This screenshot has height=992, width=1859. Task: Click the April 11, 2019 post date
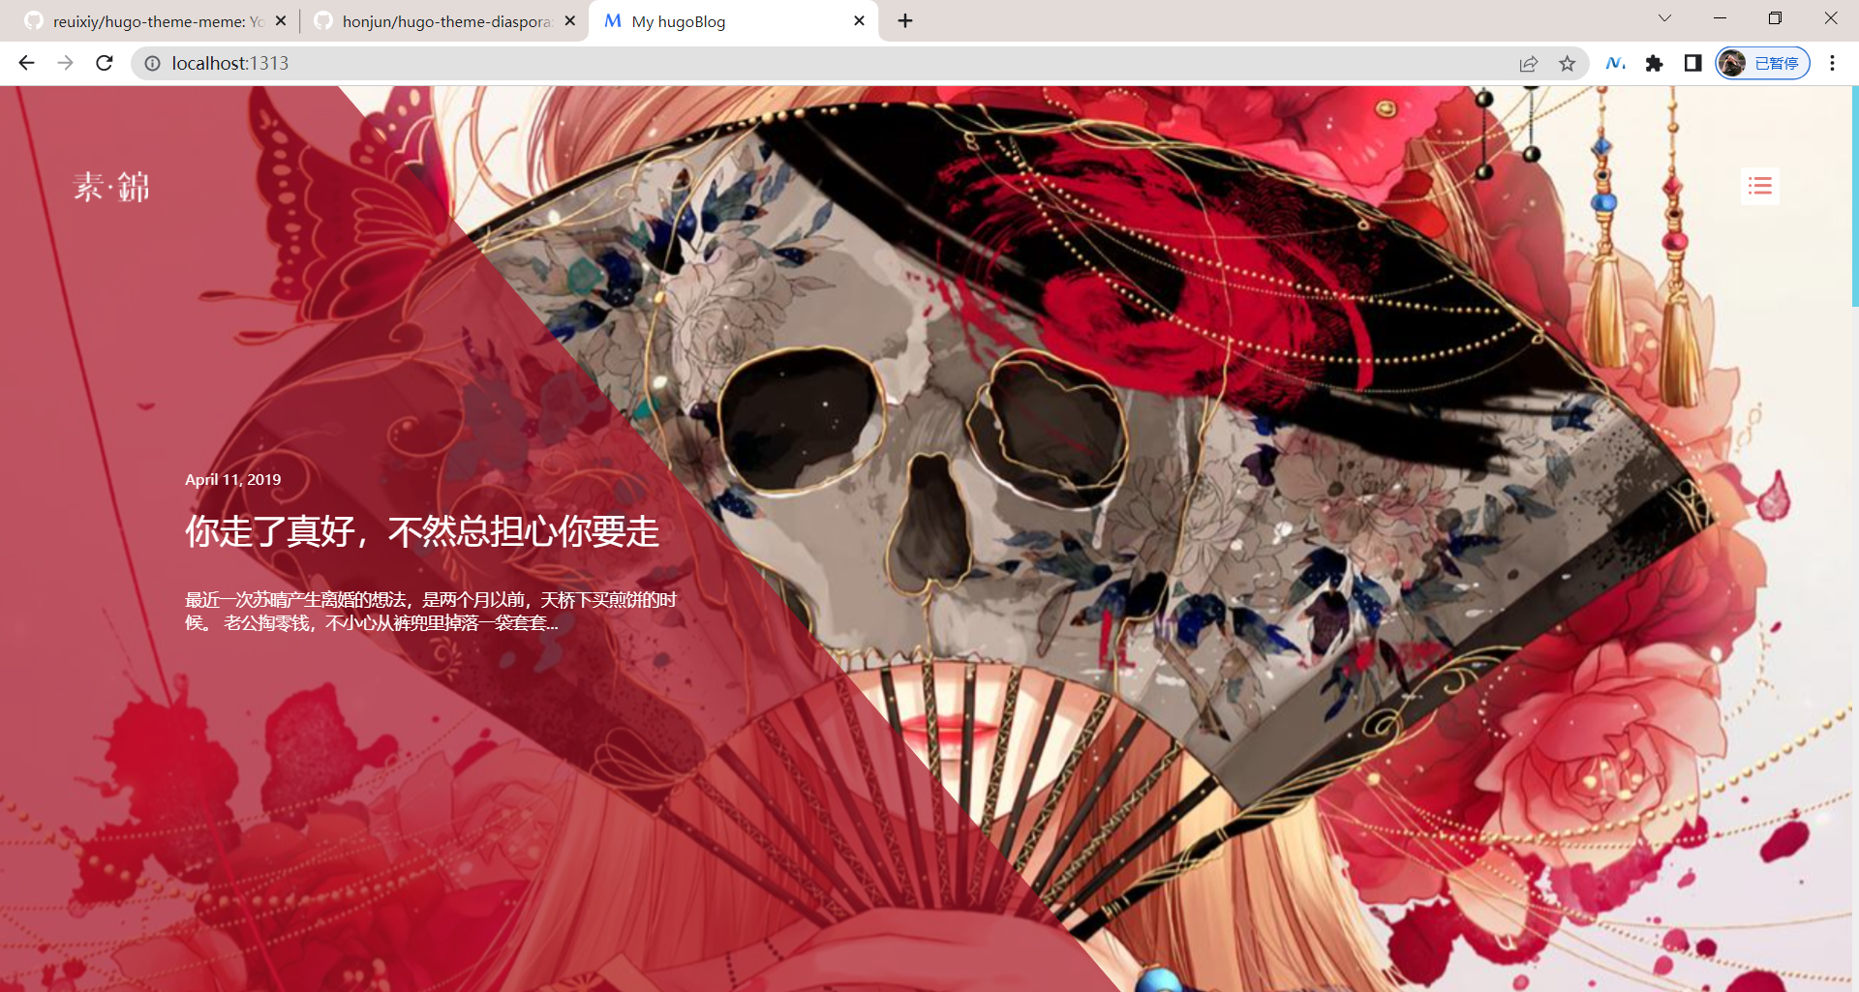coord(233,479)
